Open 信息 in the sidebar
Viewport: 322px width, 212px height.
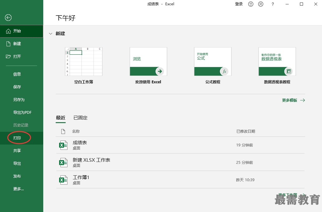click(x=21, y=74)
